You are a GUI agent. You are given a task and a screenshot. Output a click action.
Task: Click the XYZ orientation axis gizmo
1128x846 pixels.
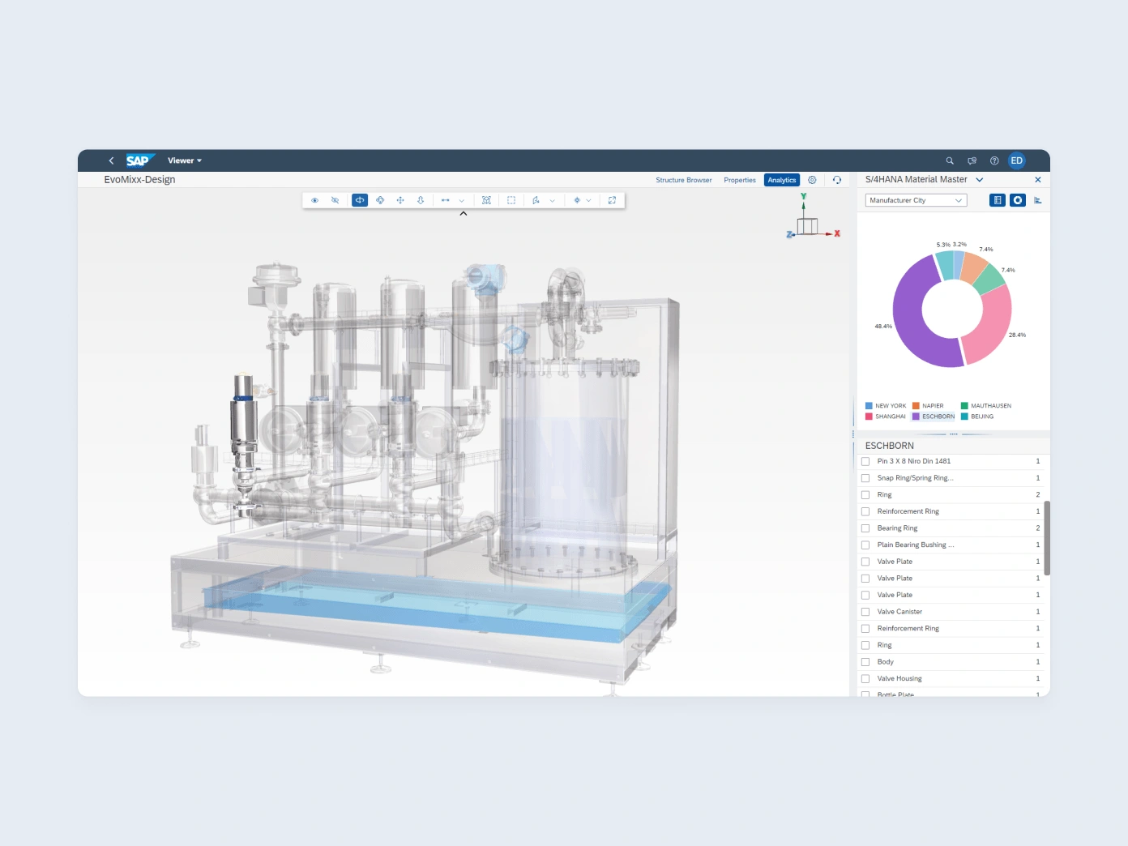click(x=812, y=216)
